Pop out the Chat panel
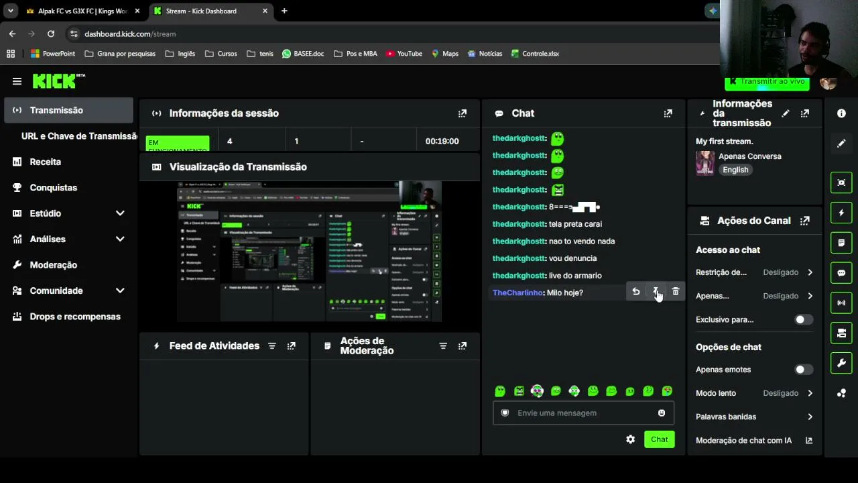Screen dimensions: 858x483 668,113
